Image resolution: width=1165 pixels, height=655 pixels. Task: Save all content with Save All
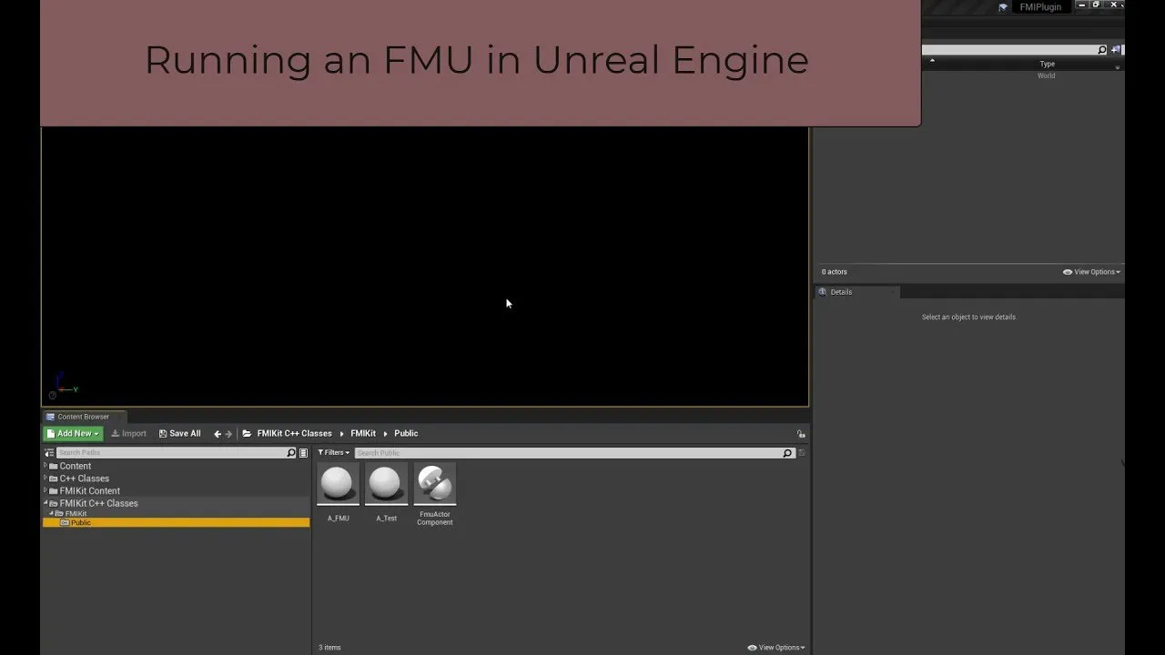179,434
